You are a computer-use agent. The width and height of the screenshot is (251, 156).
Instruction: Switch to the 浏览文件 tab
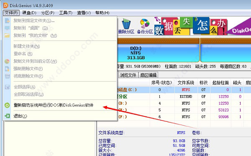[x=128, y=75]
